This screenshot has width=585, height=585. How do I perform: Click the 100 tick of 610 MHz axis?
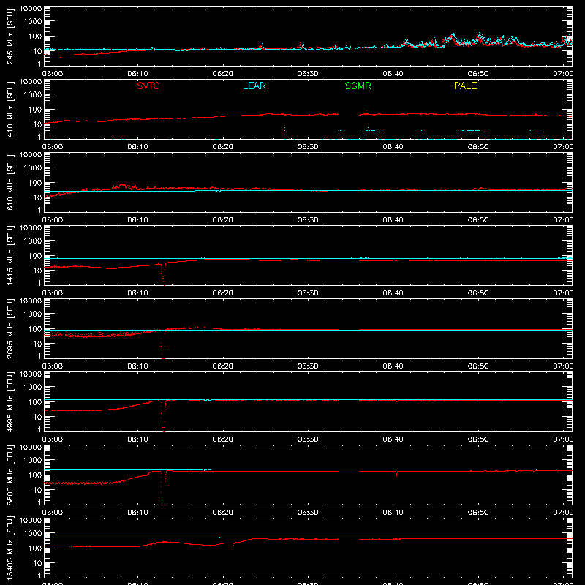click(x=35, y=183)
